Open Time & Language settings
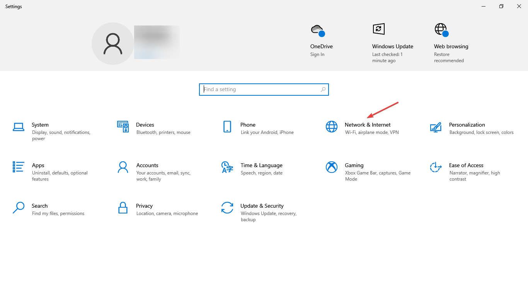Viewport: 528px width, 281px height. [x=261, y=165]
